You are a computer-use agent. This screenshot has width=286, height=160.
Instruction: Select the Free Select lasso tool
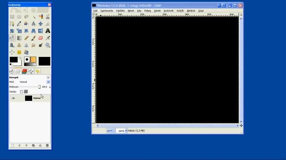(26, 17)
